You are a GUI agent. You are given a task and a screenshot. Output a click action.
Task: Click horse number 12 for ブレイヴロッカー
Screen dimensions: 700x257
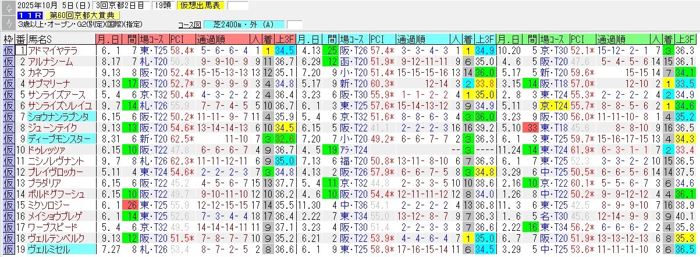[21, 172]
